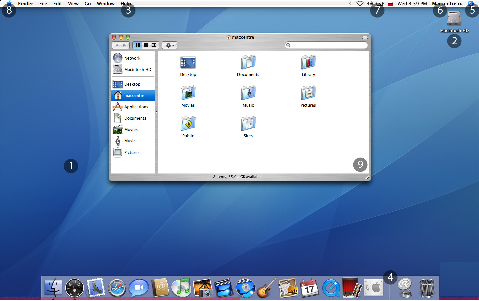Switch to icon view
479x301 pixels.
[138, 45]
